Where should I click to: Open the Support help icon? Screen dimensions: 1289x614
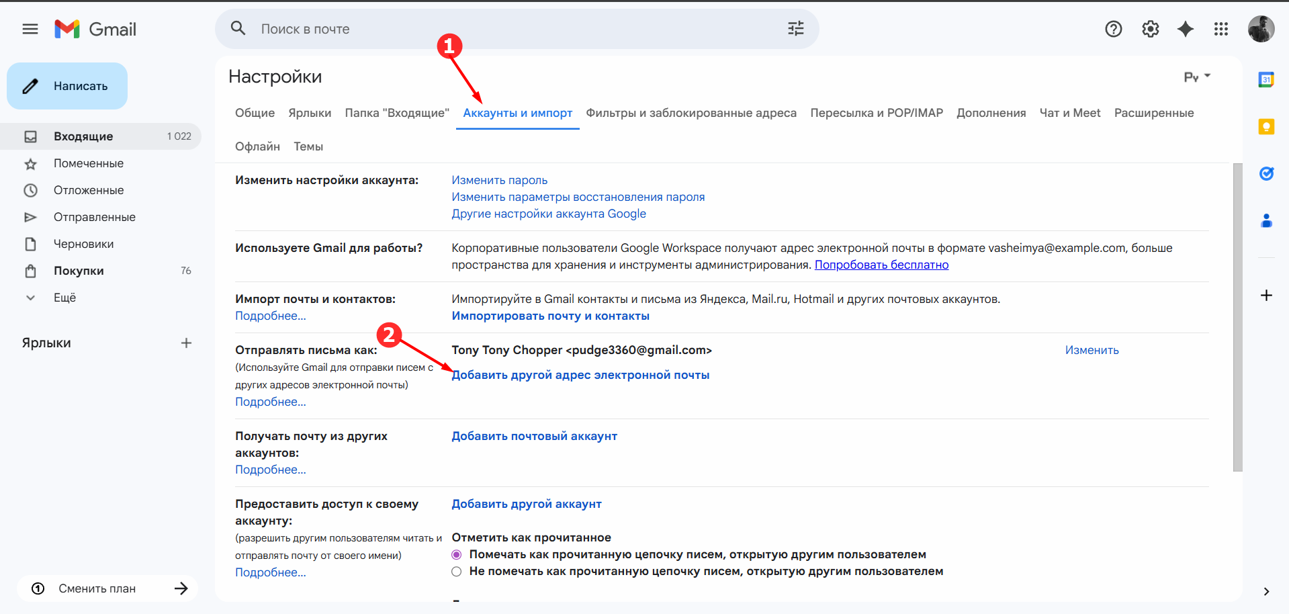[1114, 29]
